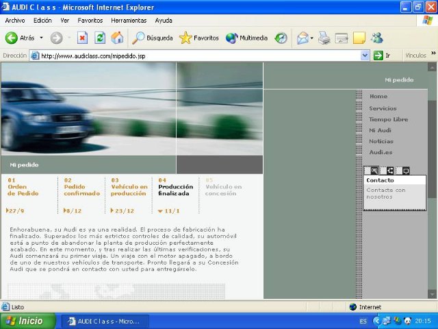Click the network connection tray icon
Screen dimensions: 438x329
point(387,321)
